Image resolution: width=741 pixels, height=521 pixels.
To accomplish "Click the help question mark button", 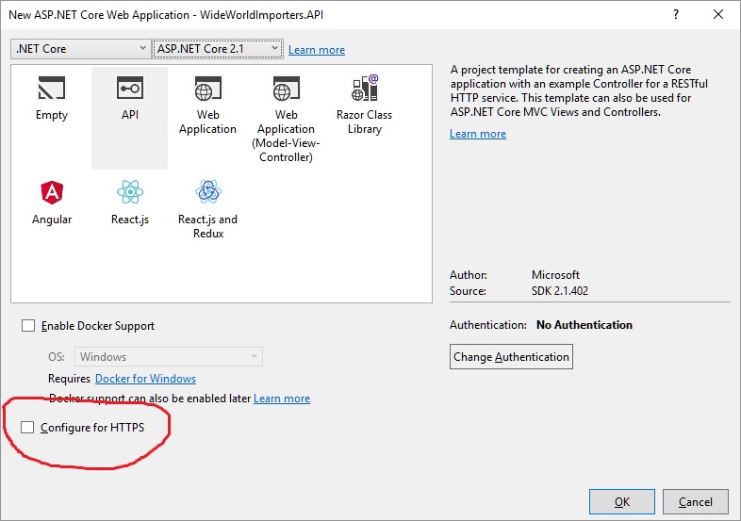I will pos(676,14).
